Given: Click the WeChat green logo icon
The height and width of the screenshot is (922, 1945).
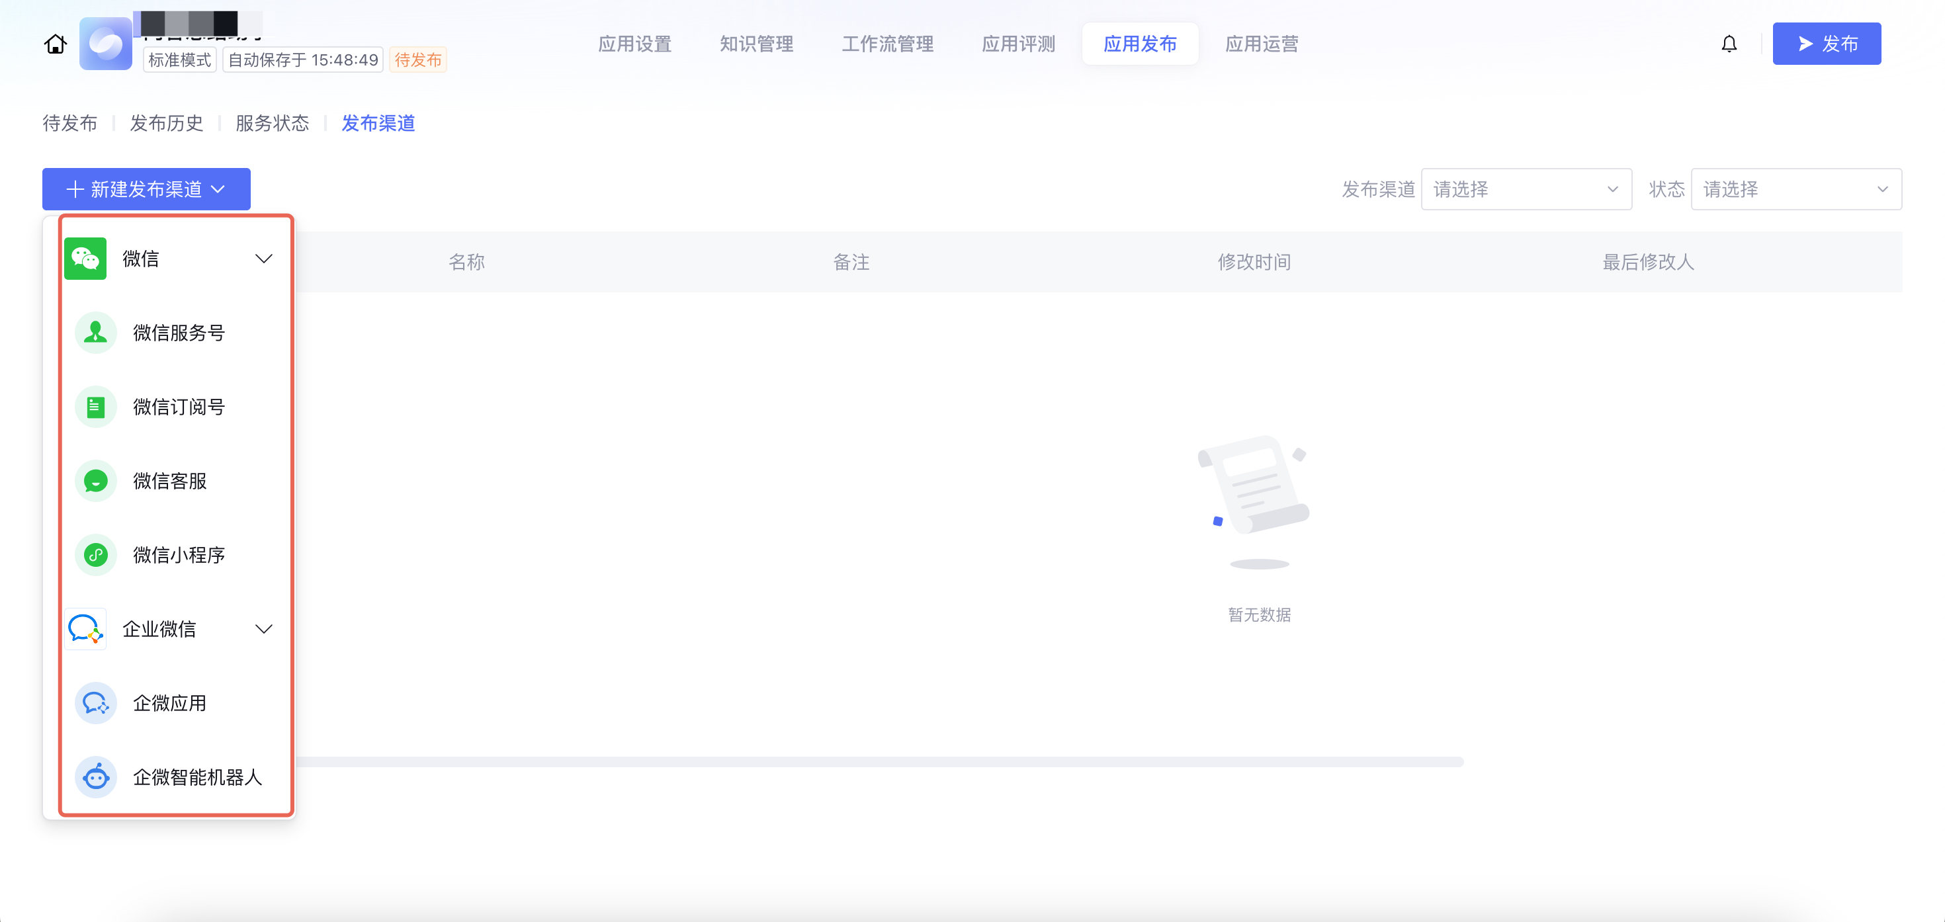Looking at the screenshot, I should (x=85, y=259).
